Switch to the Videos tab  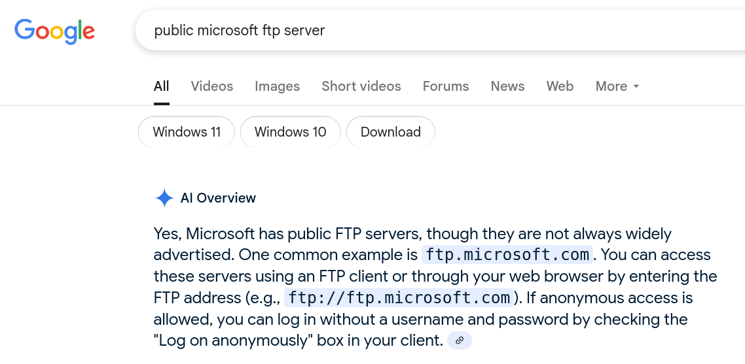click(211, 86)
